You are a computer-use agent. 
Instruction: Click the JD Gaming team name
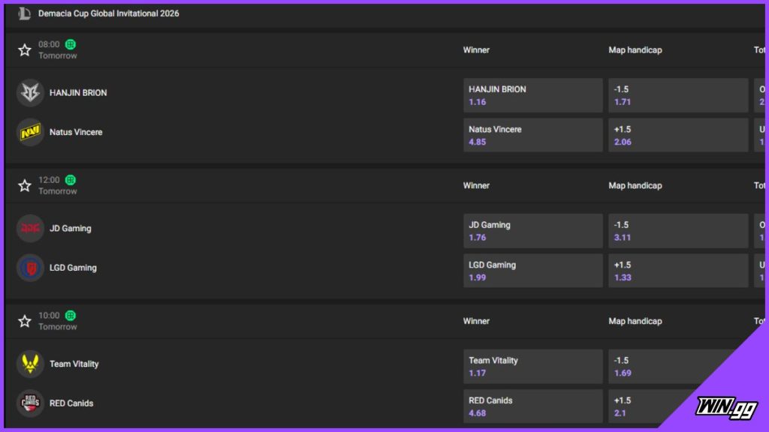(x=70, y=228)
